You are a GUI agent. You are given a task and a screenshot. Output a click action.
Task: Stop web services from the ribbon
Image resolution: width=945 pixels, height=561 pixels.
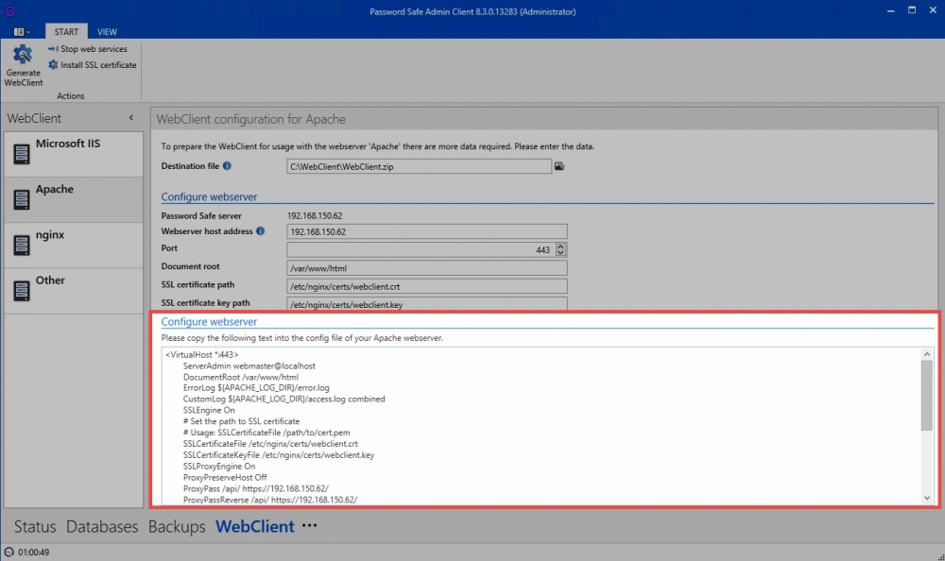pos(88,49)
